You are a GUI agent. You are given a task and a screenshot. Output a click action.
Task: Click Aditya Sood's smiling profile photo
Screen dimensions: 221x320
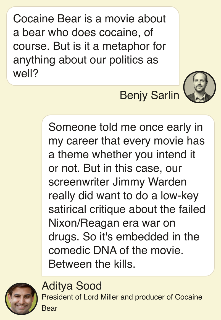point(21,298)
